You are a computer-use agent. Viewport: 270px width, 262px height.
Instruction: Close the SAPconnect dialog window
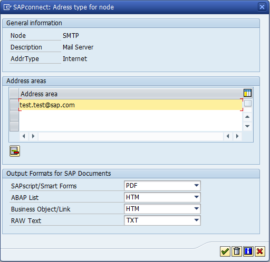point(262,7)
